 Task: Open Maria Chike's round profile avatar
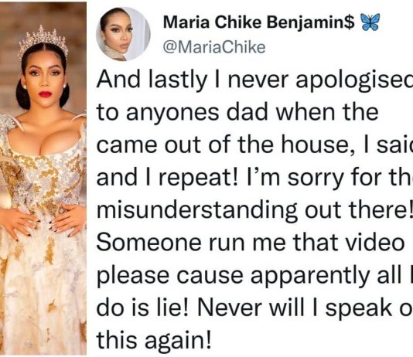[x=123, y=34]
